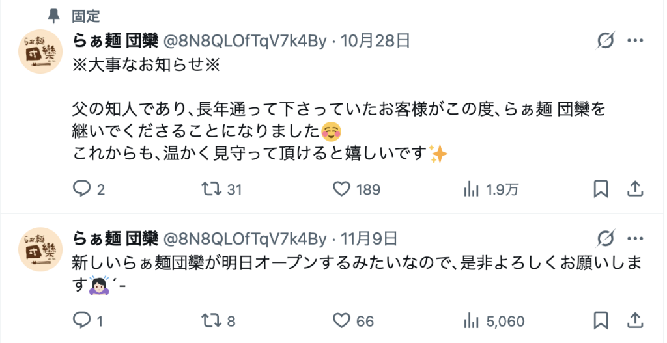The width and height of the screenshot is (667, 343).
Task: Share the 11月9日 post
Action: (x=634, y=320)
